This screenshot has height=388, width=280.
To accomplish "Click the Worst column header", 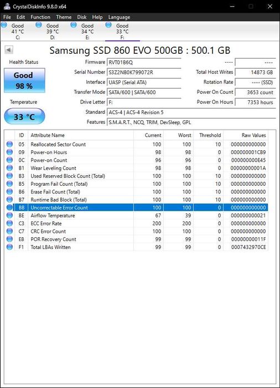I will 178,135.
